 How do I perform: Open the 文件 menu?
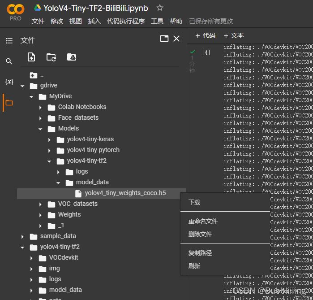click(x=38, y=21)
